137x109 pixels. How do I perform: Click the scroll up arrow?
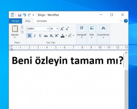click(126, 53)
